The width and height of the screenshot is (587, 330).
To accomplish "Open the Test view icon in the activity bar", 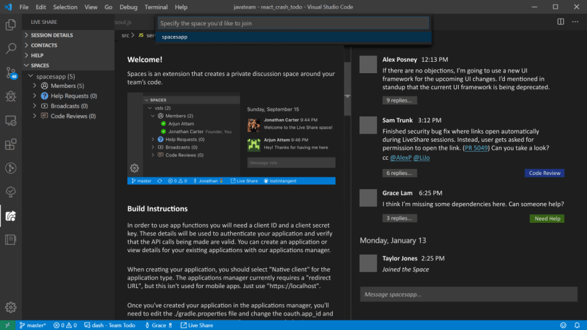I will [11, 192].
